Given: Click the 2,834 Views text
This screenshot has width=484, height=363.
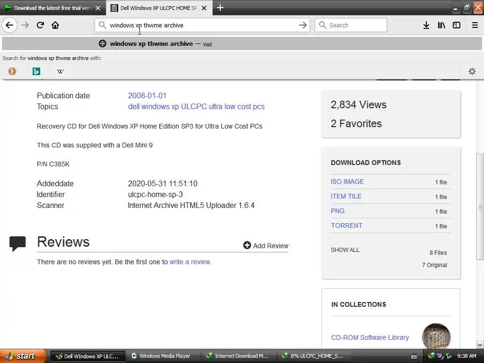Looking at the screenshot, I should point(358,104).
